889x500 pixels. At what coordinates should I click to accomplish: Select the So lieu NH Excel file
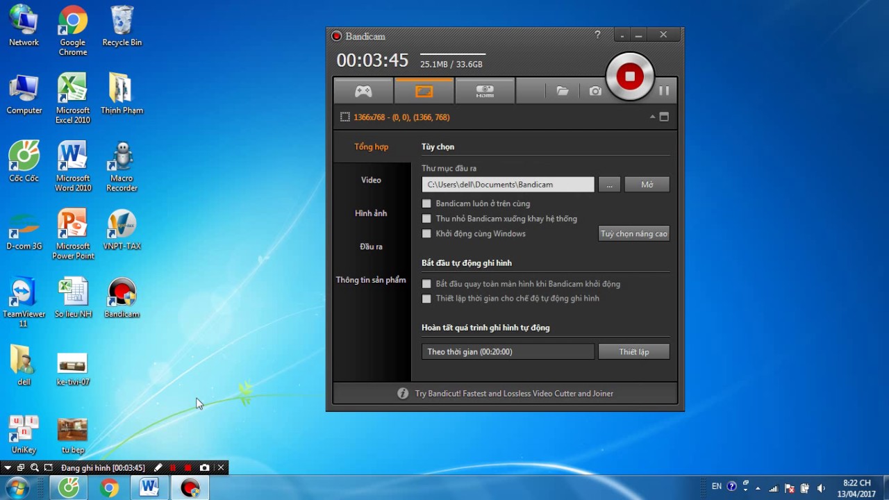(x=73, y=299)
